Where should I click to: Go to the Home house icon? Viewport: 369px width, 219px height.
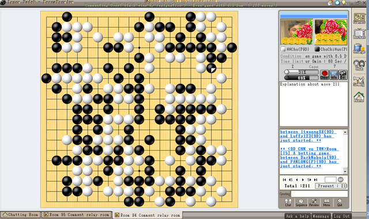click(x=359, y=97)
